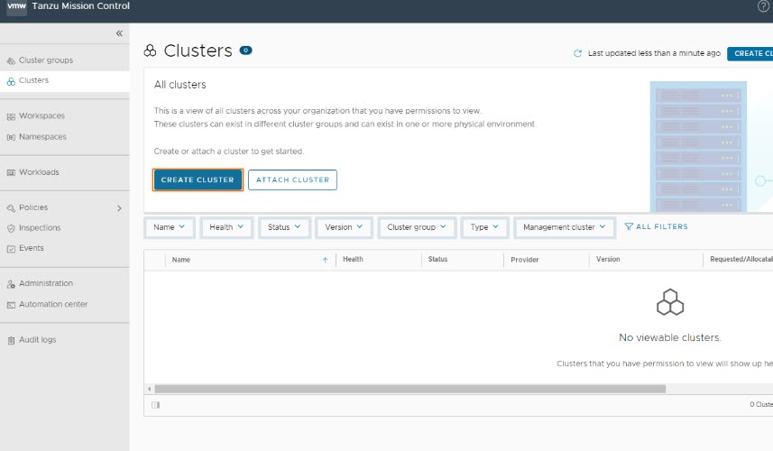Open the Cluster group filter dropdown
This screenshot has width=773, height=451.
click(417, 227)
